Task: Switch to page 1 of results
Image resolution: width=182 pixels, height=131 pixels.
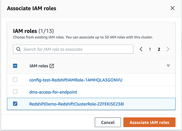Action: click(150, 49)
